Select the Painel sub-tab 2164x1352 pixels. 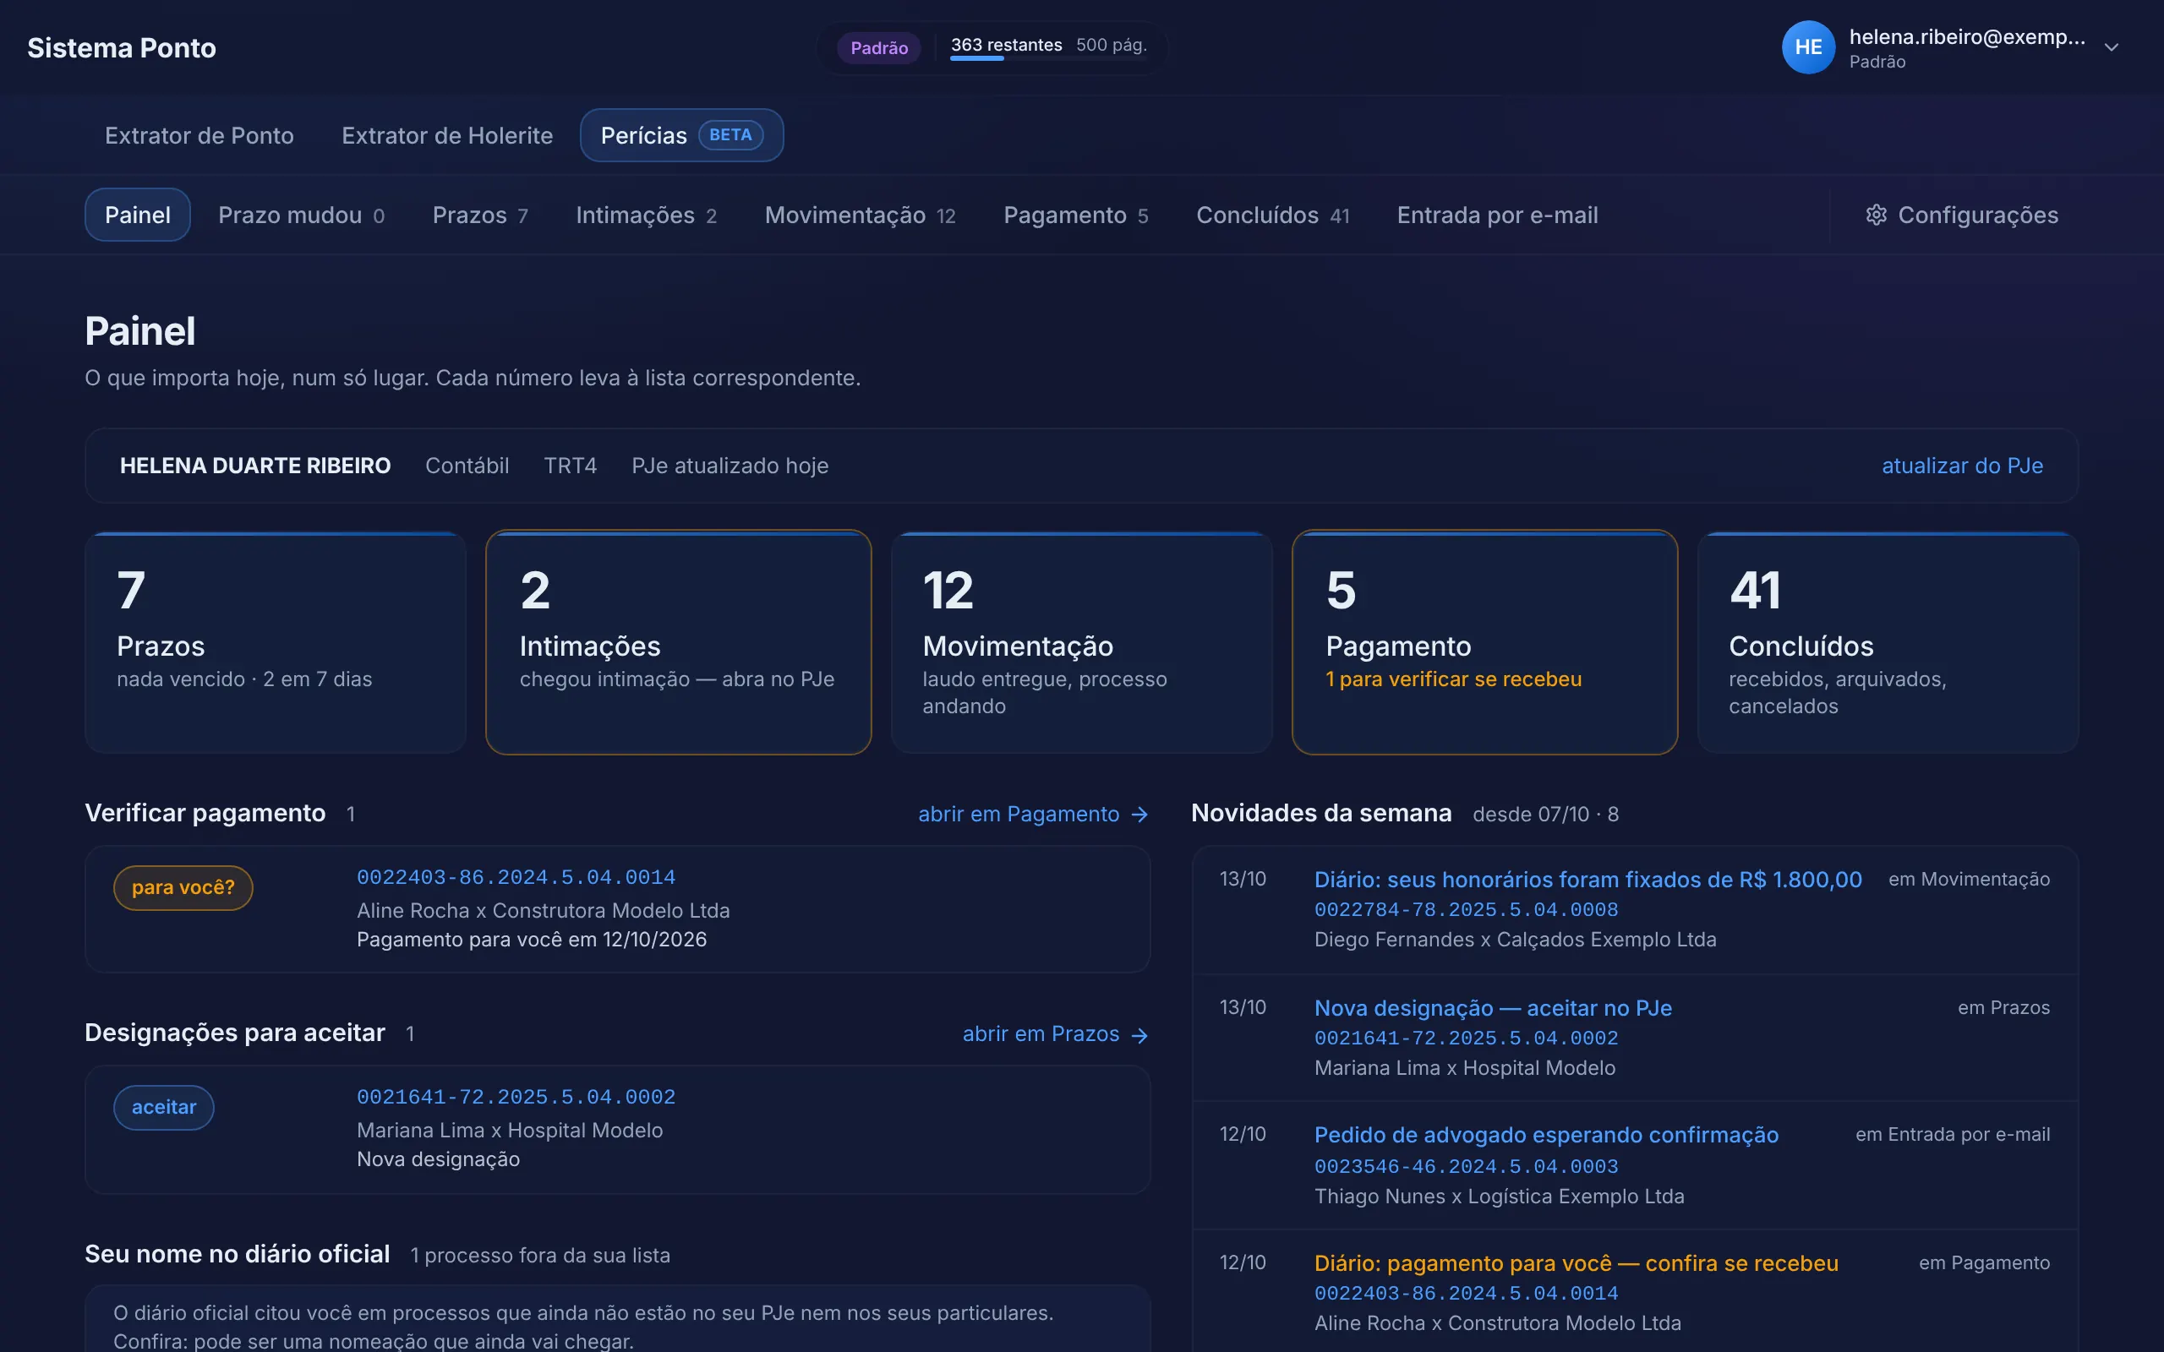click(138, 215)
